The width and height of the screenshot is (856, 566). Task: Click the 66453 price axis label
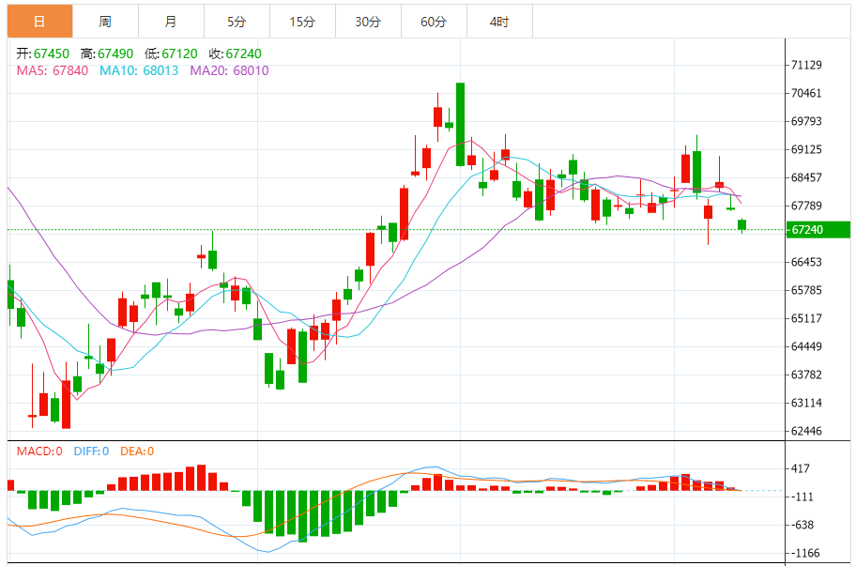pyautogui.click(x=806, y=262)
